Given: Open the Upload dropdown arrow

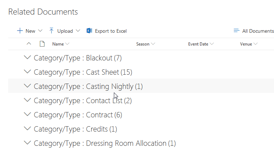Looking at the screenshot, I should tap(78, 31).
